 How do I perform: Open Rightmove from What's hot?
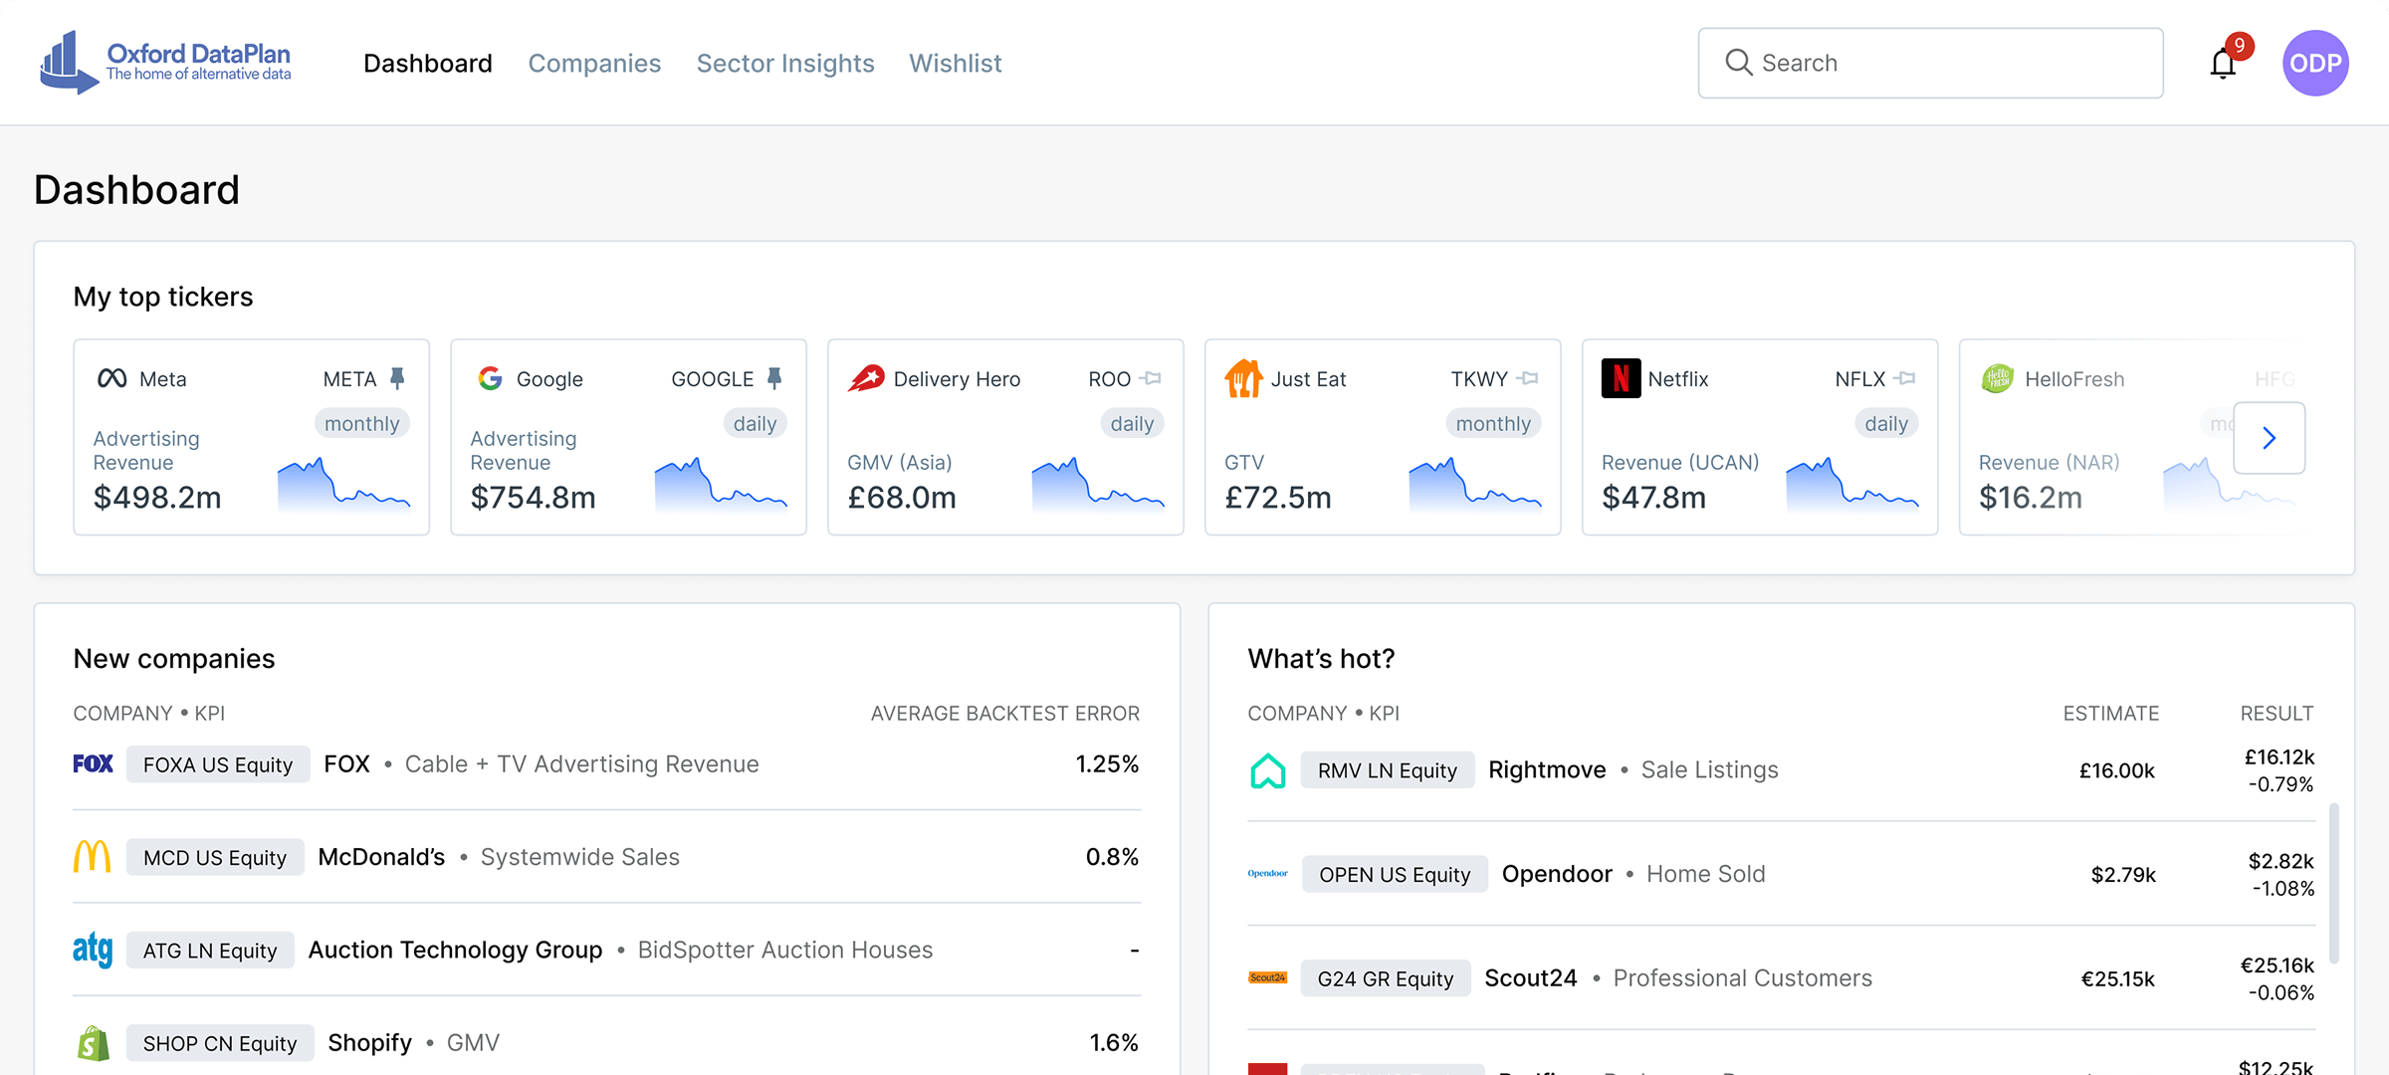[x=1547, y=769]
